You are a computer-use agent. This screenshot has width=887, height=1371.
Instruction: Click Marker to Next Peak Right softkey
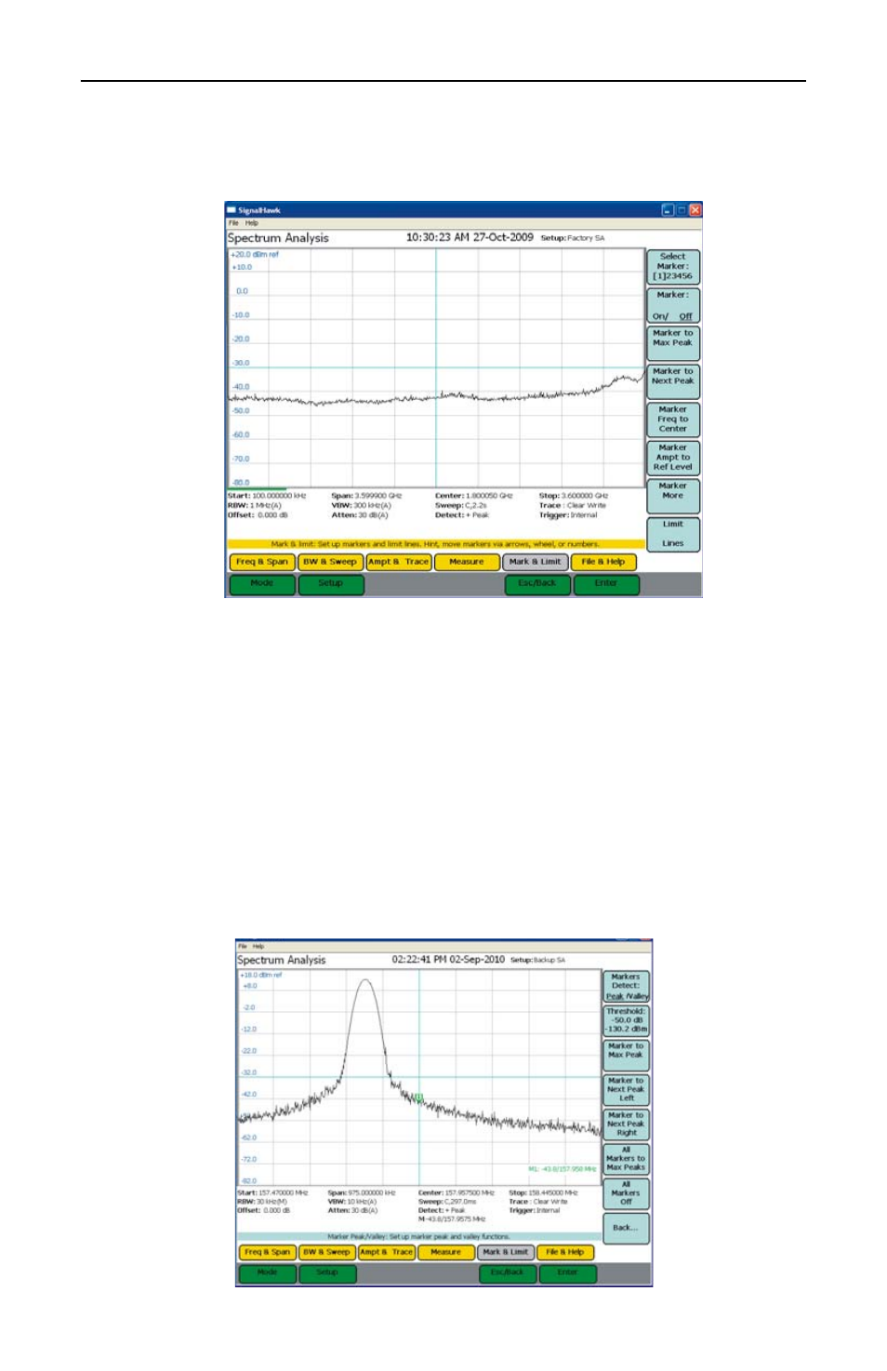pos(626,1125)
